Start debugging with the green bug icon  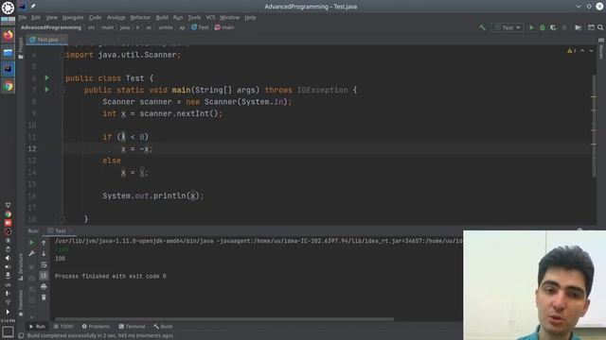(x=543, y=27)
